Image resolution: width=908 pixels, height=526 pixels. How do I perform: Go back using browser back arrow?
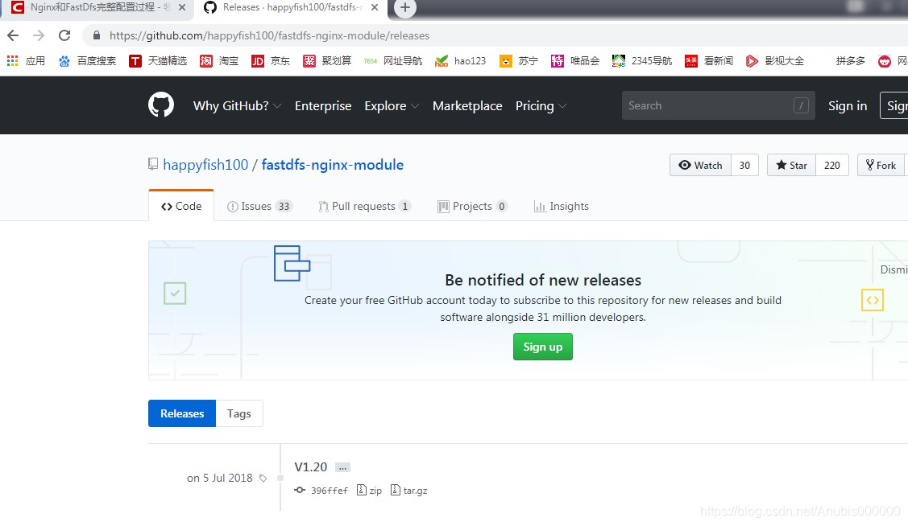(13, 36)
